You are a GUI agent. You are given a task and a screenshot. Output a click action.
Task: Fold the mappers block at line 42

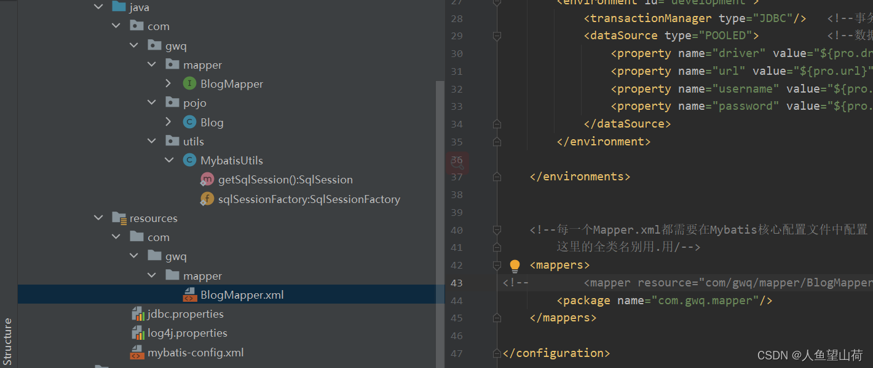tap(497, 265)
